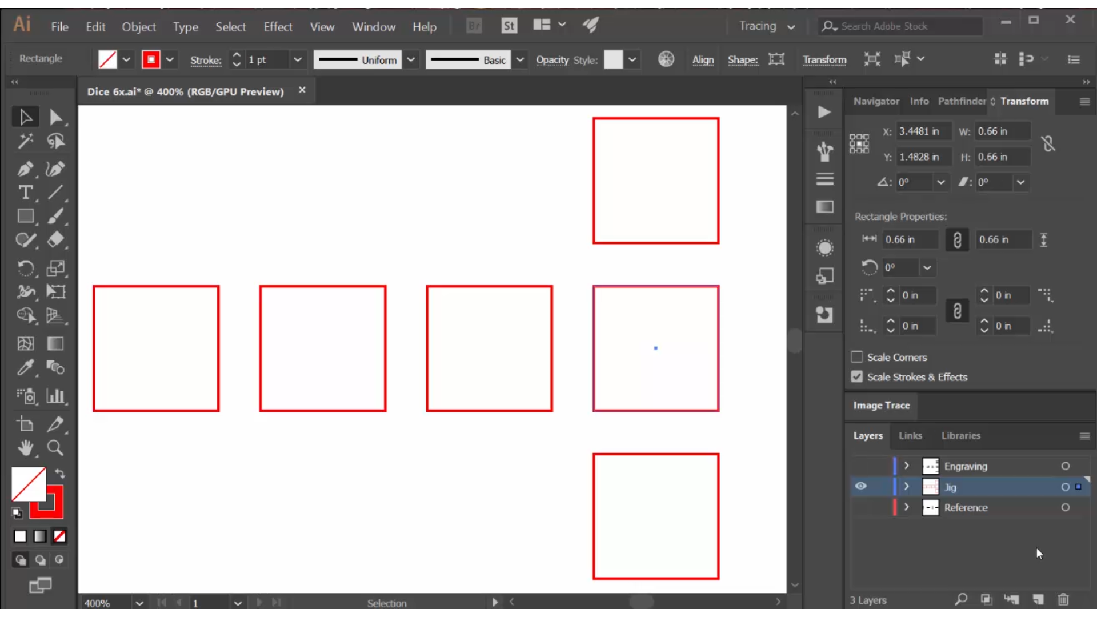Click the Eyedropper tool
1097x617 pixels.
26,368
